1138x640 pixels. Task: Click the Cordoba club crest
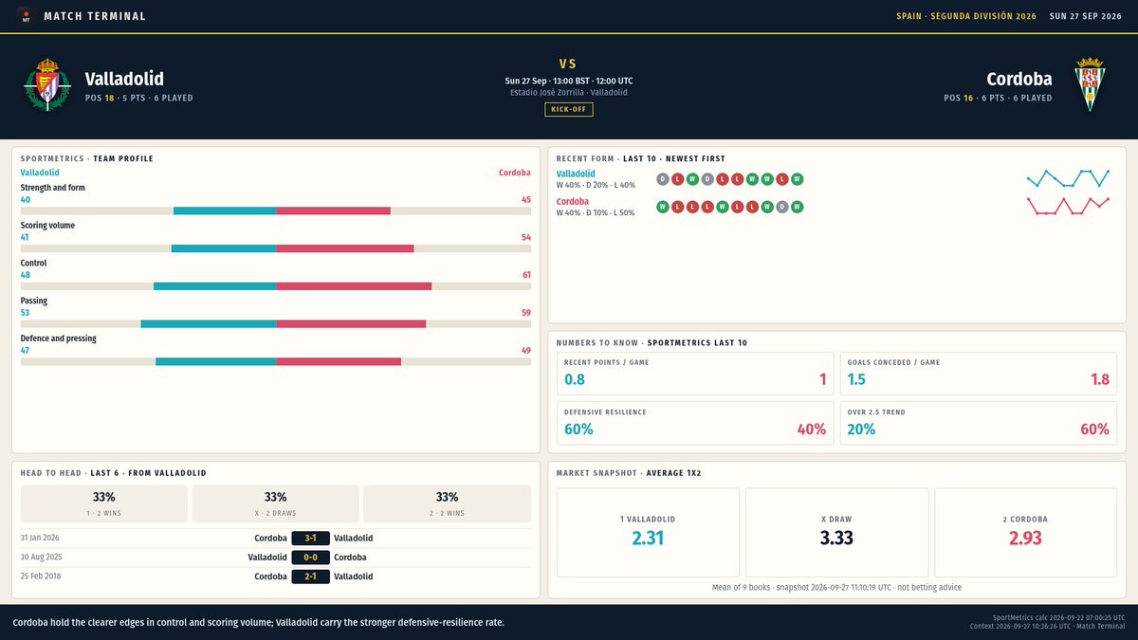coord(1090,85)
